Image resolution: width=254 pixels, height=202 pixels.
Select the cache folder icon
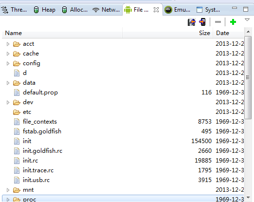tap(17, 54)
